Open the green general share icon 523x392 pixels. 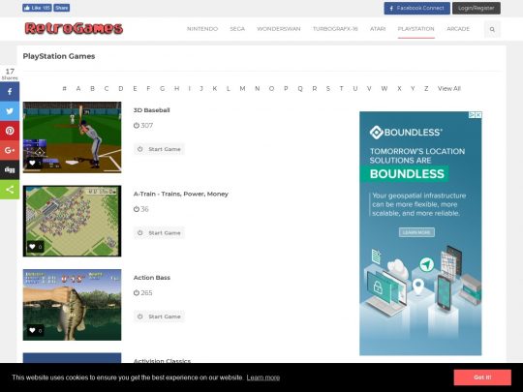click(10, 190)
